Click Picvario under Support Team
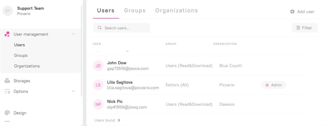This screenshot has width=324, height=126. (24, 14)
